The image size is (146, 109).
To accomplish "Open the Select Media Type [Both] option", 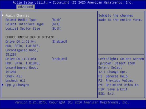I will 56,20.
